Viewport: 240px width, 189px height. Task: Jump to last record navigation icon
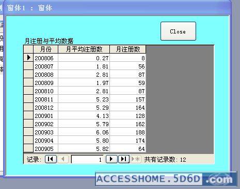pyautogui.click(x=124, y=159)
